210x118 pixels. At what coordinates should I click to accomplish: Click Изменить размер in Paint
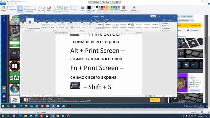pos(30,9)
